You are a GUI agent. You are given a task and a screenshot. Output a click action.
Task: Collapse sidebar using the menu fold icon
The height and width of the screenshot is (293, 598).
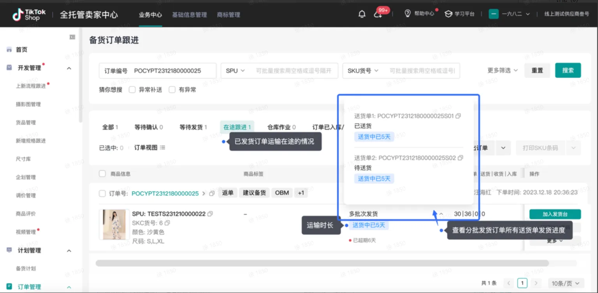coord(72,37)
